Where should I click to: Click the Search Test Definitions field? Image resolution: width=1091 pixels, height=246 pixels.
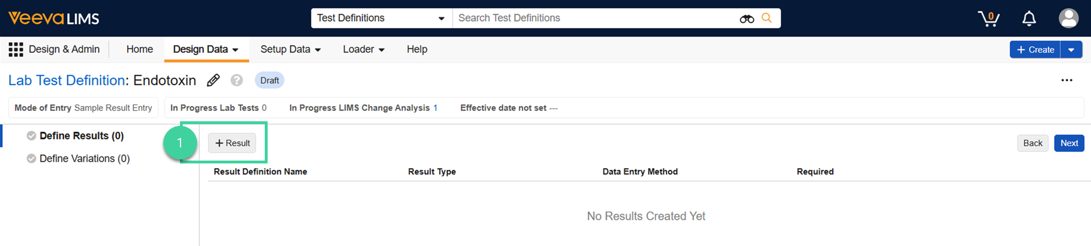(592, 18)
